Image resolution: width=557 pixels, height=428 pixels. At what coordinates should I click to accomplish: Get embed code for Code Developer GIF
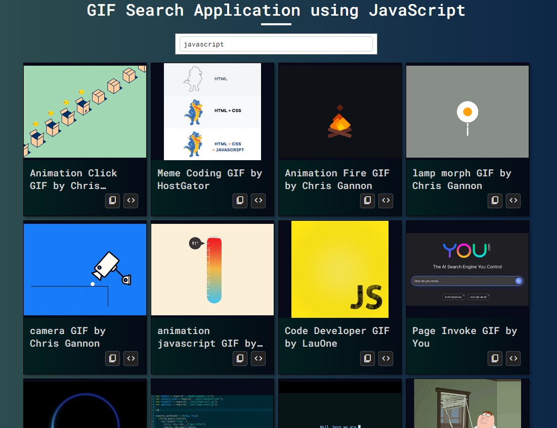coord(386,358)
